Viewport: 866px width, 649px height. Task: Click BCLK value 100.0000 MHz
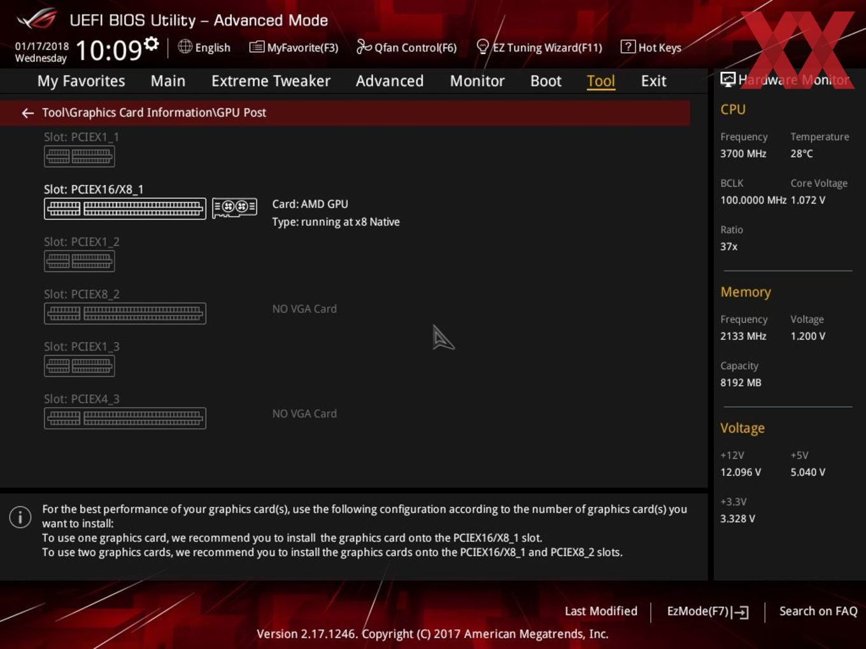coord(753,200)
